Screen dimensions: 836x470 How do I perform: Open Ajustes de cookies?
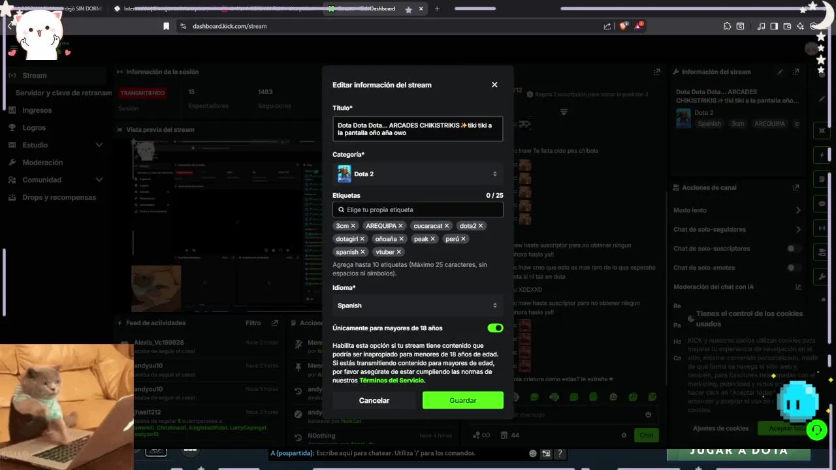[x=721, y=428]
